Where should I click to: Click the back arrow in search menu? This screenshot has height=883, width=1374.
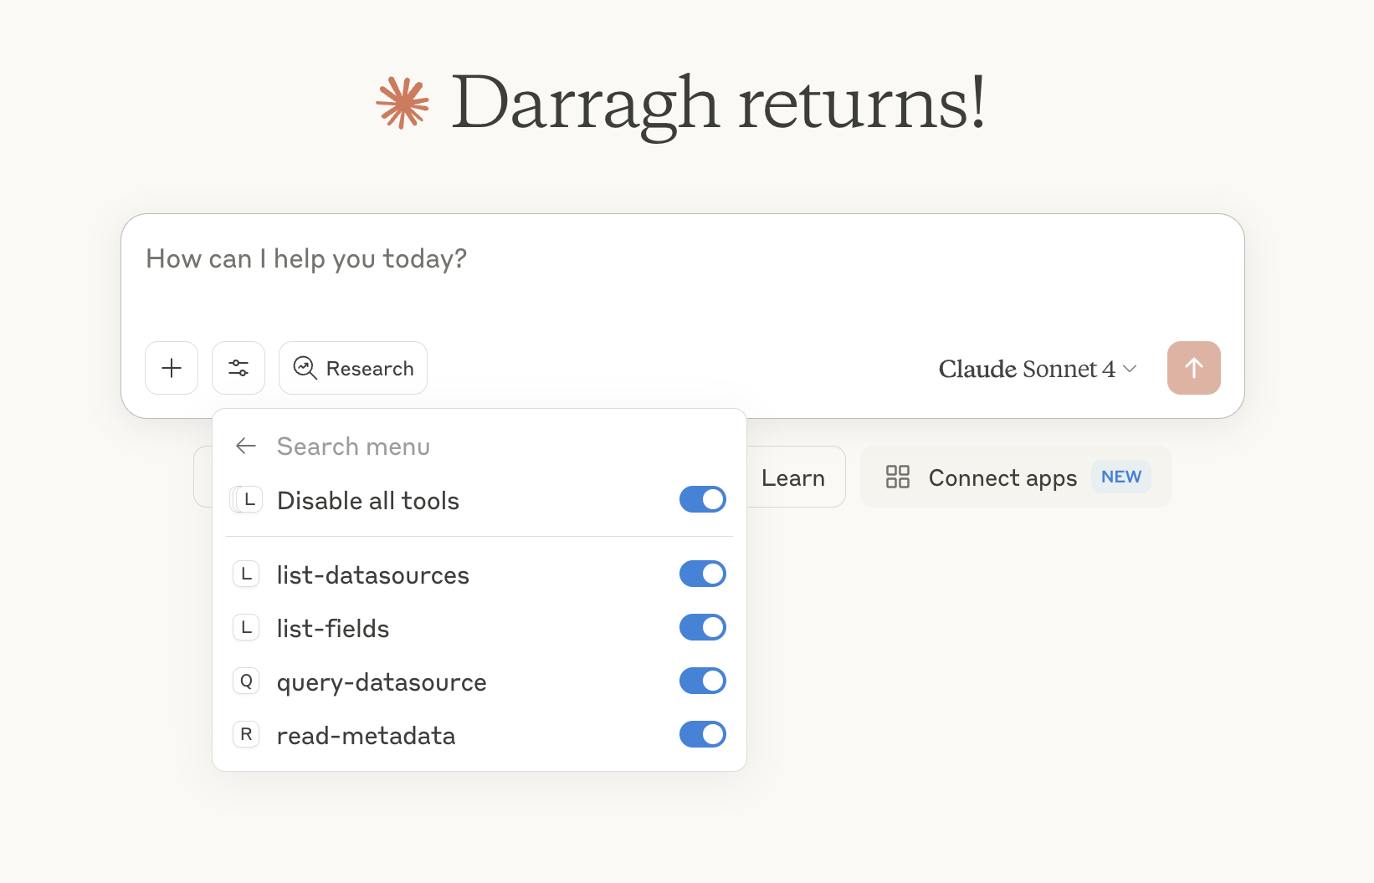tap(246, 447)
